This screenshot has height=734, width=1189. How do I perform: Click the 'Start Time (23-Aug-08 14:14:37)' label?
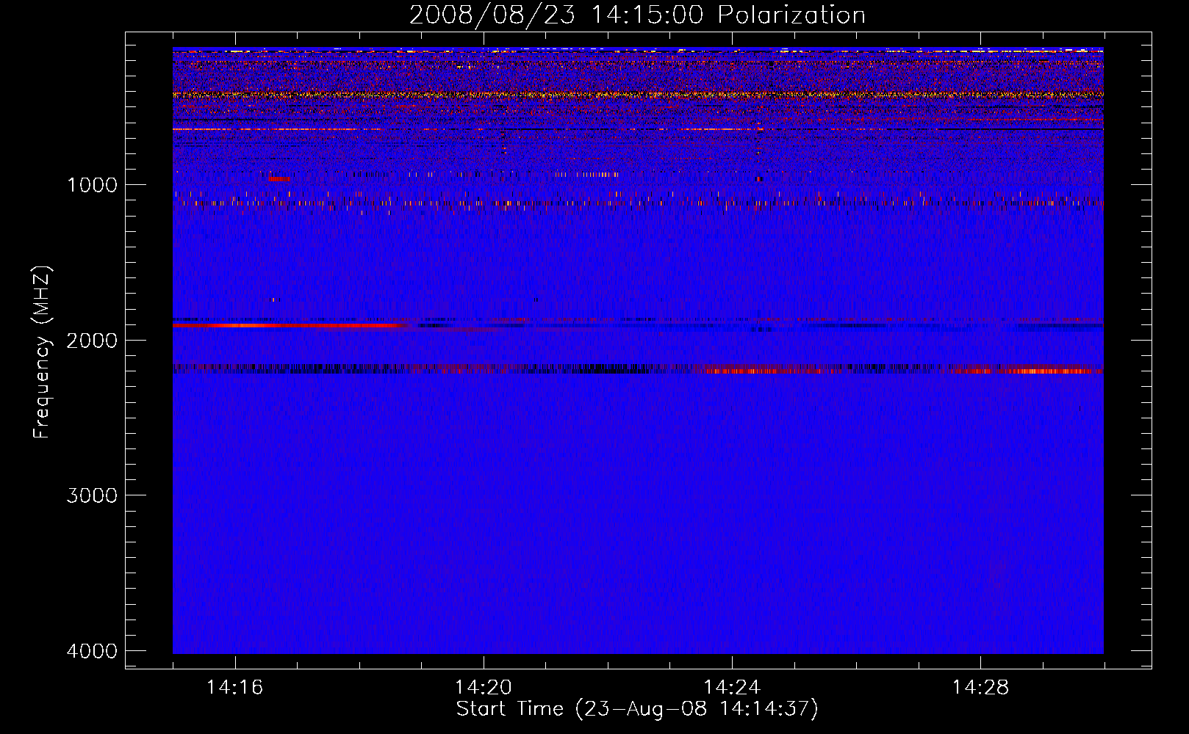[x=637, y=709]
